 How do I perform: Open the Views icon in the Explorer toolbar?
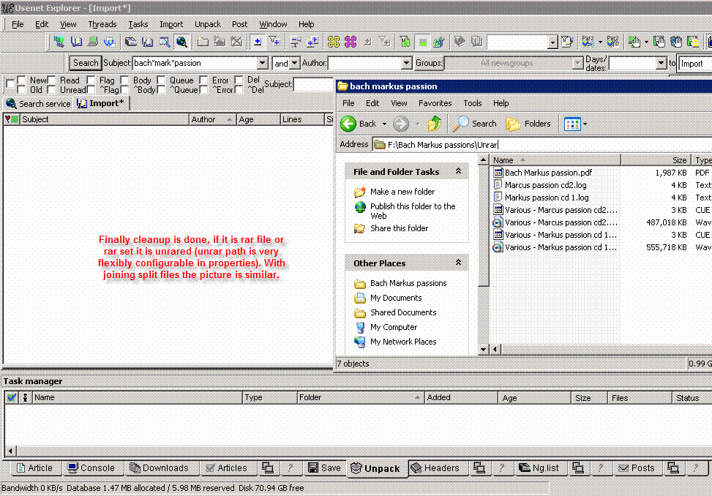(x=572, y=124)
